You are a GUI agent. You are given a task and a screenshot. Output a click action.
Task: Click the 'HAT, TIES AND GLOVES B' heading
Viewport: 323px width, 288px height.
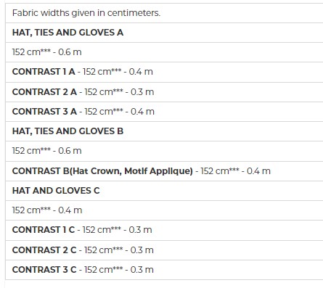[x=68, y=131]
